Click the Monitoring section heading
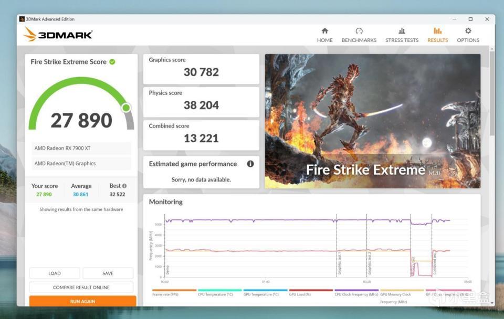 click(165, 202)
